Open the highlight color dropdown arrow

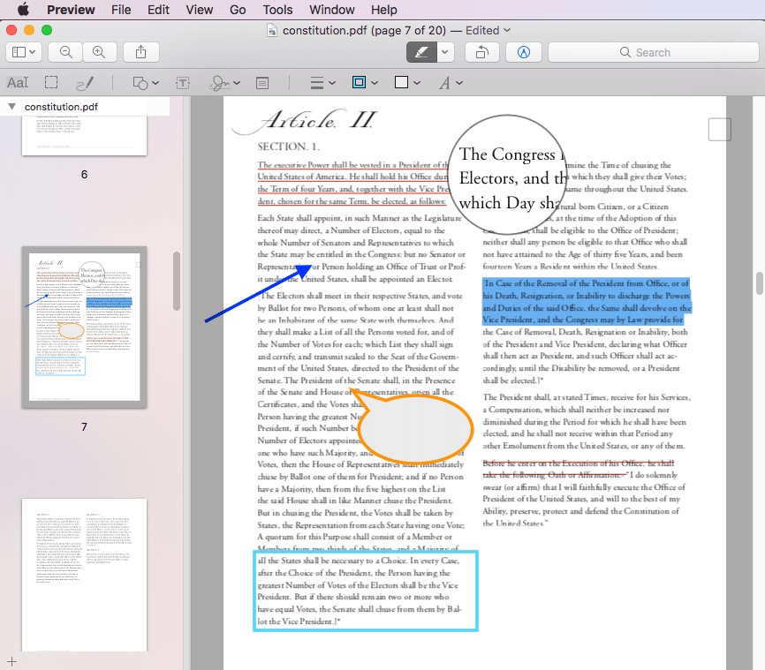(445, 52)
